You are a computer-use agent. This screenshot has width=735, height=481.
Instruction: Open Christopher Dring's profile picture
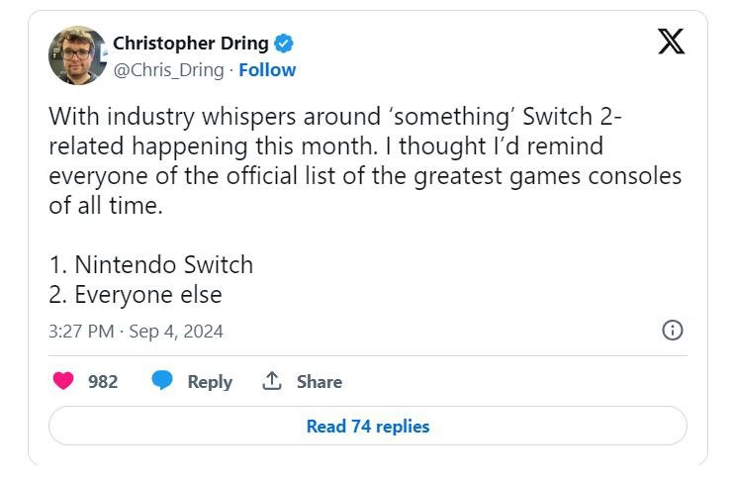coord(76,55)
